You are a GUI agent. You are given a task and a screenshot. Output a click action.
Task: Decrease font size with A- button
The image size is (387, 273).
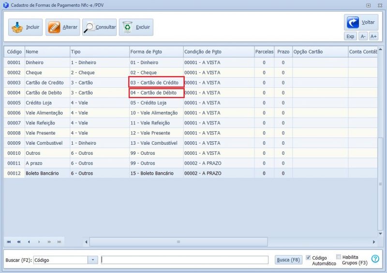click(x=363, y=36)
